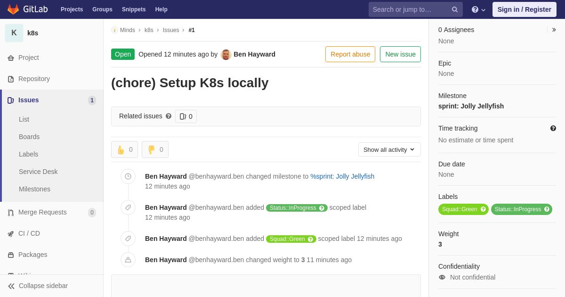Click the Collapse sidebar control
This screenshot has width=565, height=297.
38,286
